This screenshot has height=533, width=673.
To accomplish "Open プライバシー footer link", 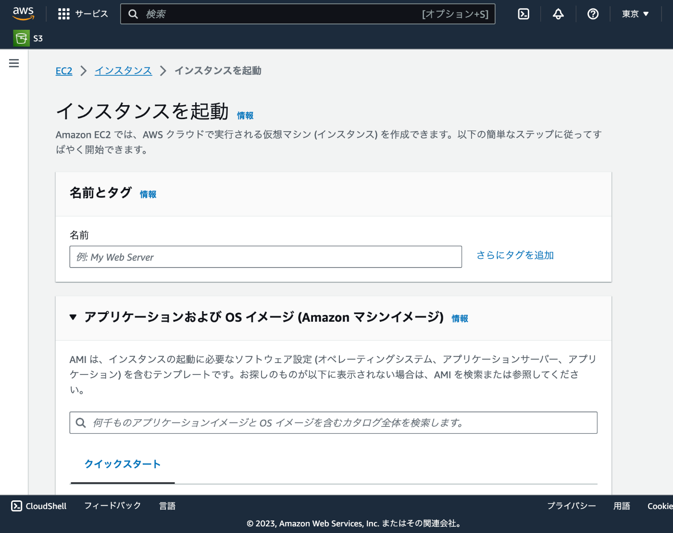I will coord(572,506).
